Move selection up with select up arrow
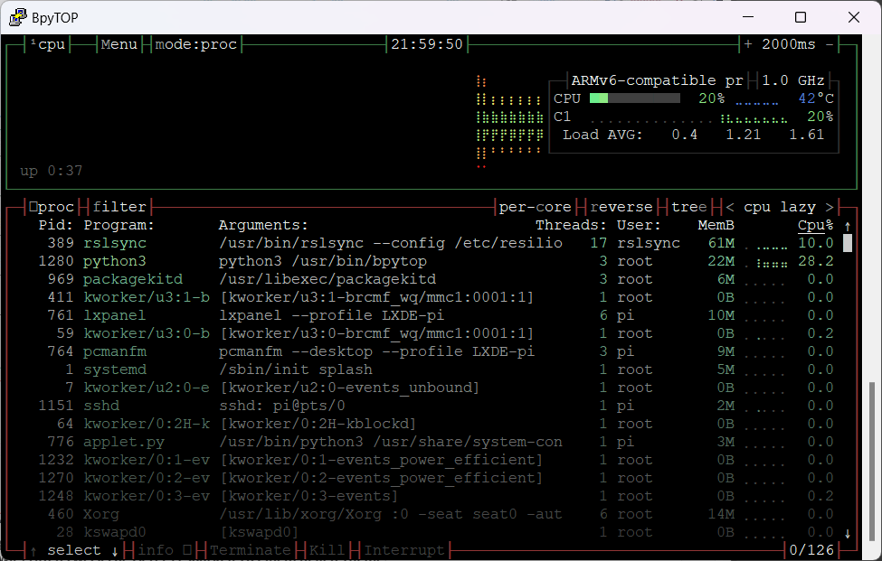 (33, 551)
